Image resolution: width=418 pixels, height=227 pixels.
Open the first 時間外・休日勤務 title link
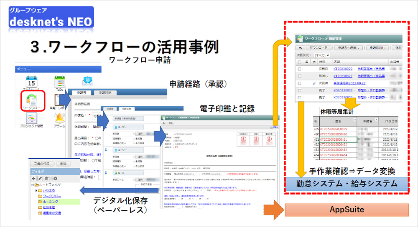click(x=372, y=90)
